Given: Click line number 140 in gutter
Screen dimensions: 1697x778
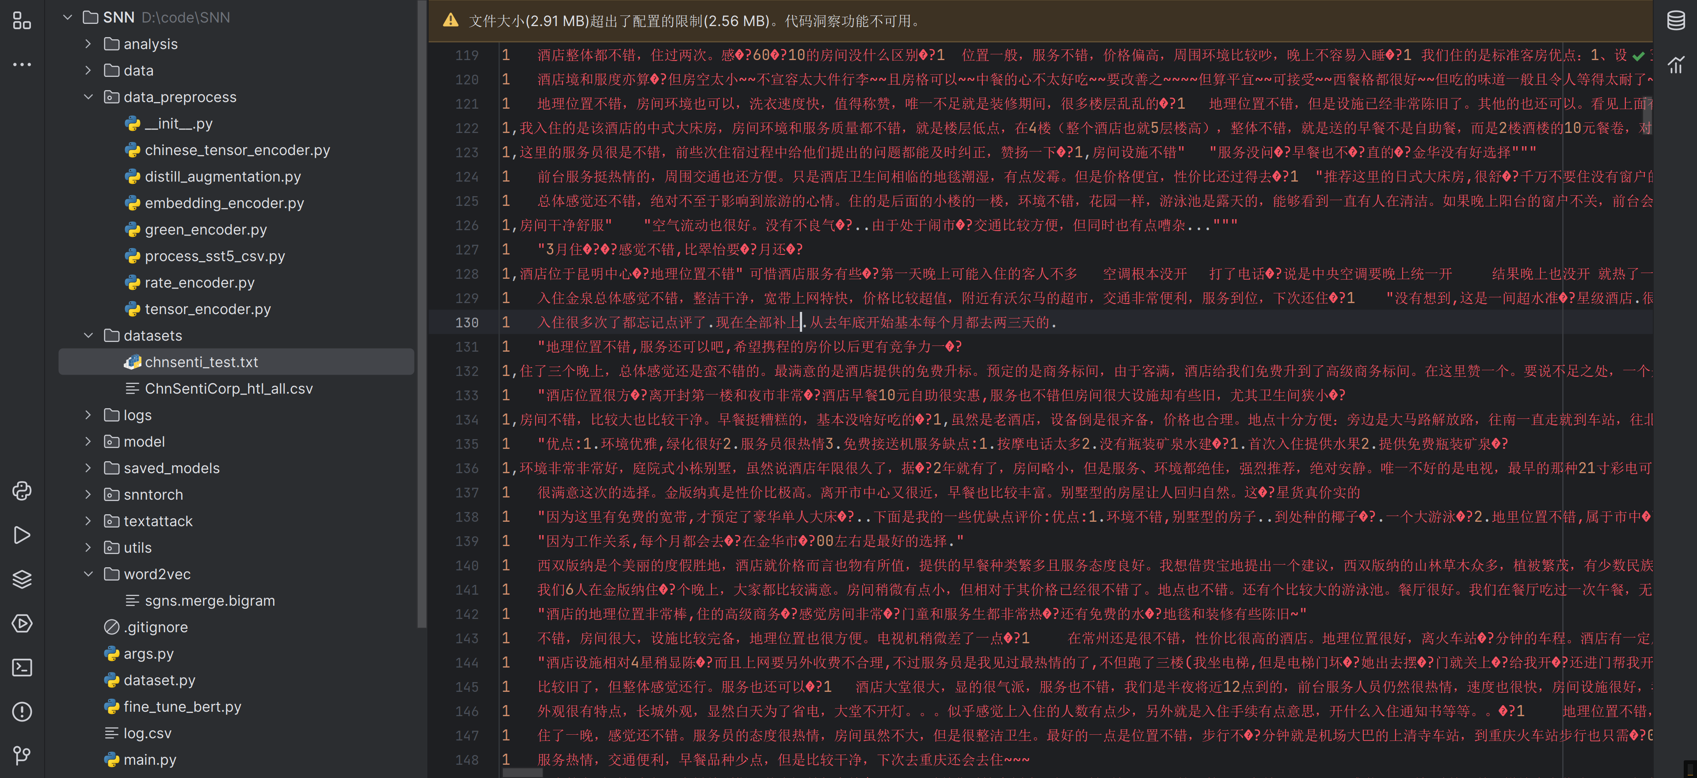Looking at the screenshot, I should coord(466,565).
